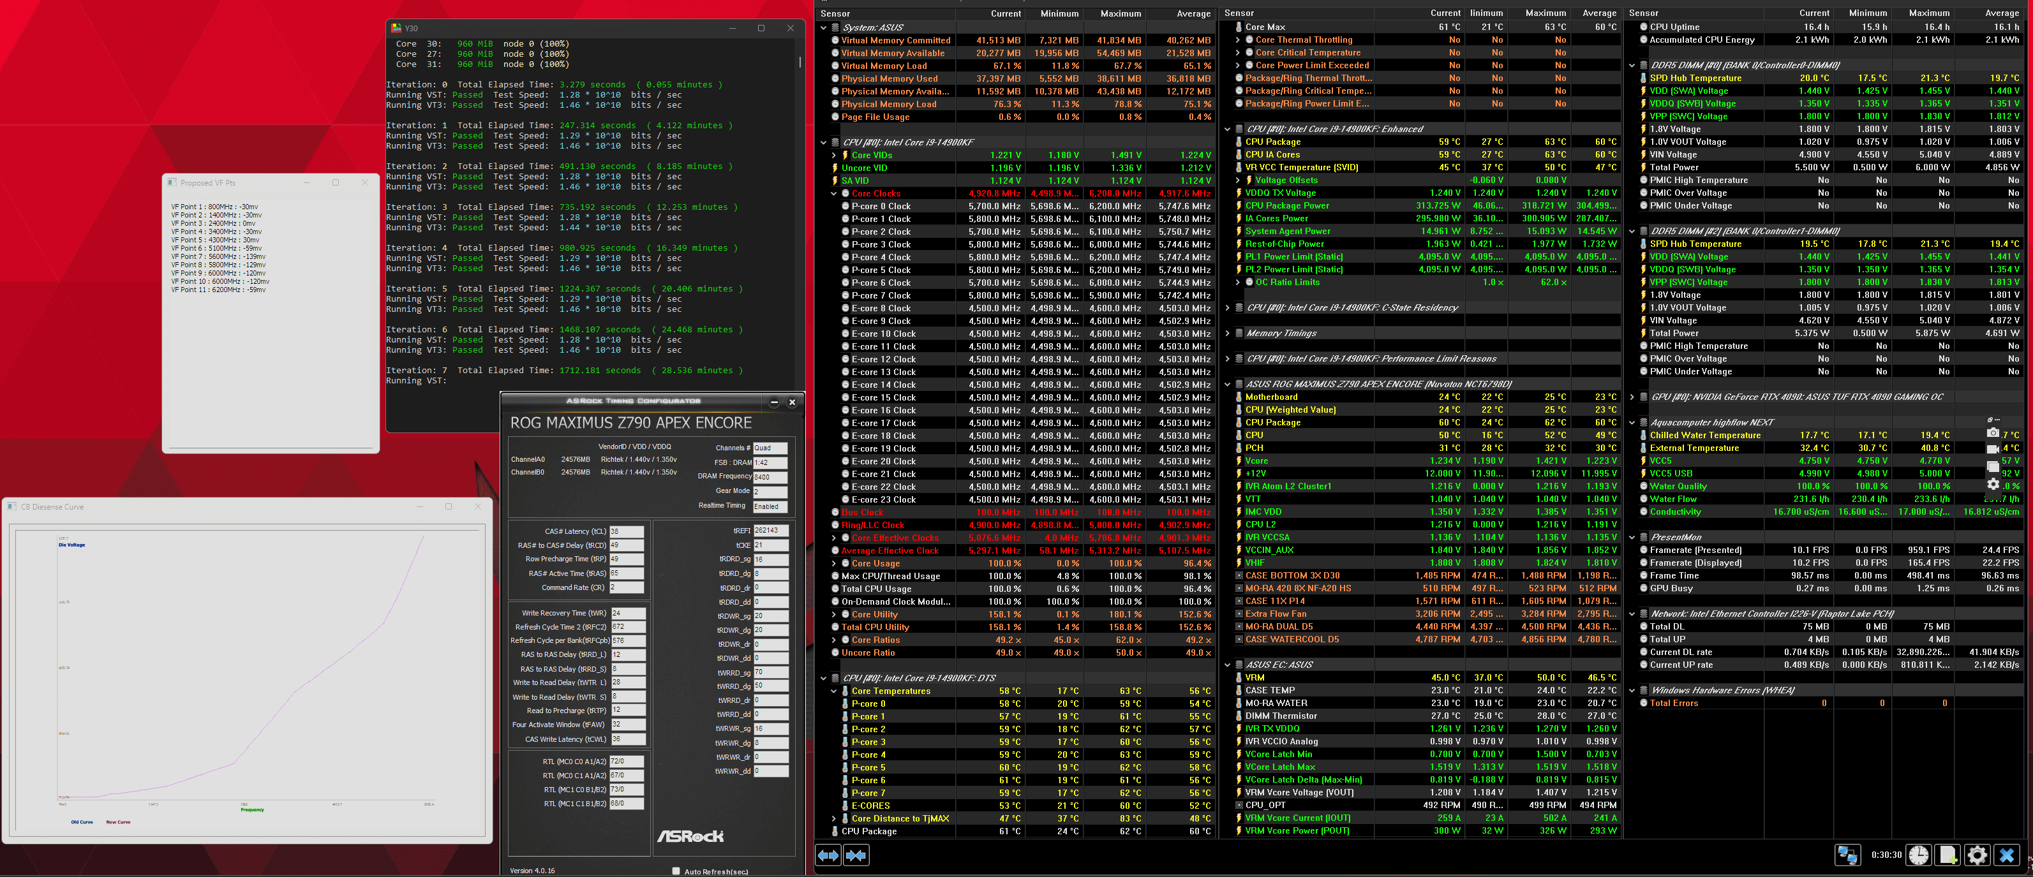
Task: Open HWiNFO sensor settings gear icon
Action: (1977, 855)
